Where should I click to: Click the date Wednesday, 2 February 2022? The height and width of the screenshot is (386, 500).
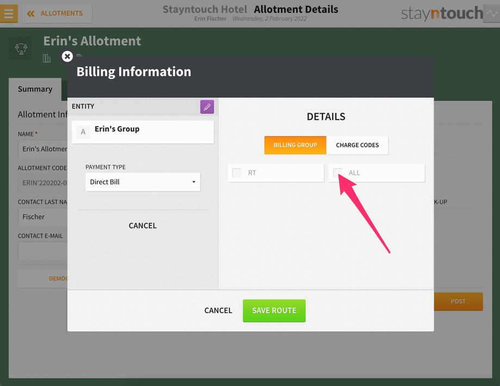270,18
